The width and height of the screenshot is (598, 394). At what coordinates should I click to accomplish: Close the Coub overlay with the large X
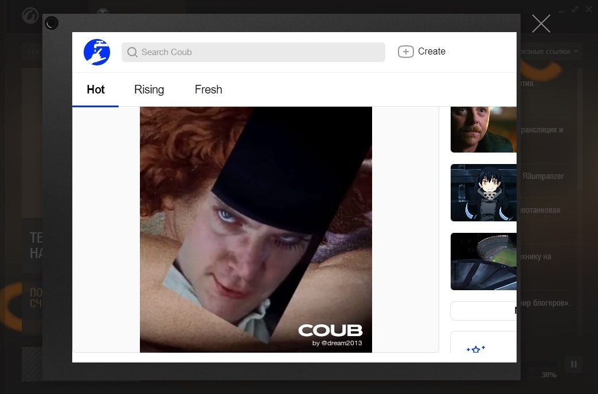pyautogui.click(x=541, y=24)
